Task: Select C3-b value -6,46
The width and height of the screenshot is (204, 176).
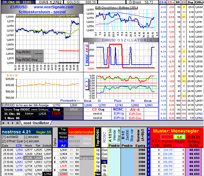Action: click(163, 114)
